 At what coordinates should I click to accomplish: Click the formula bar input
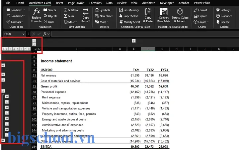(x=145, y=34)
